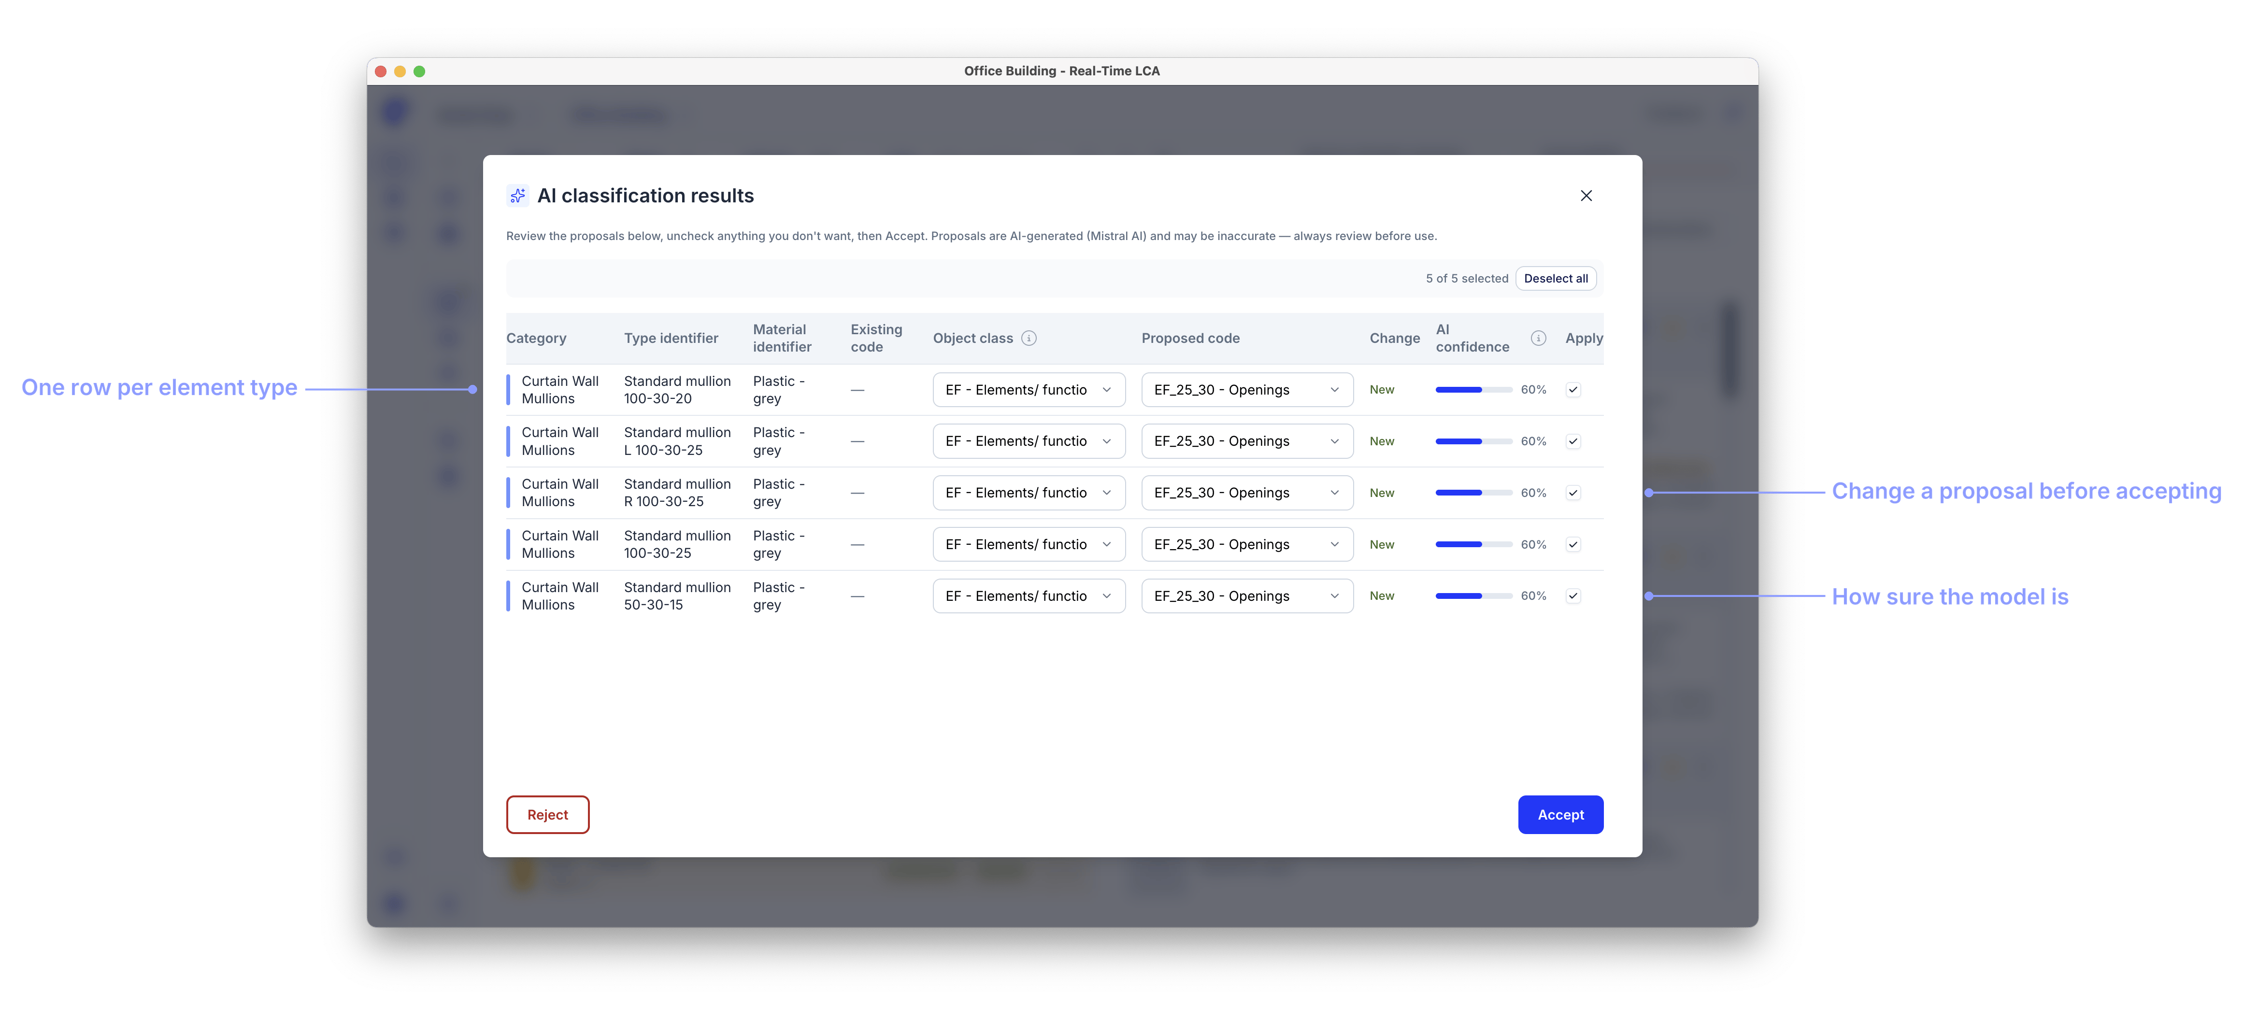Open the Object class info icon
The image size is (2244, 1020).
click(x=1029, y=338)
